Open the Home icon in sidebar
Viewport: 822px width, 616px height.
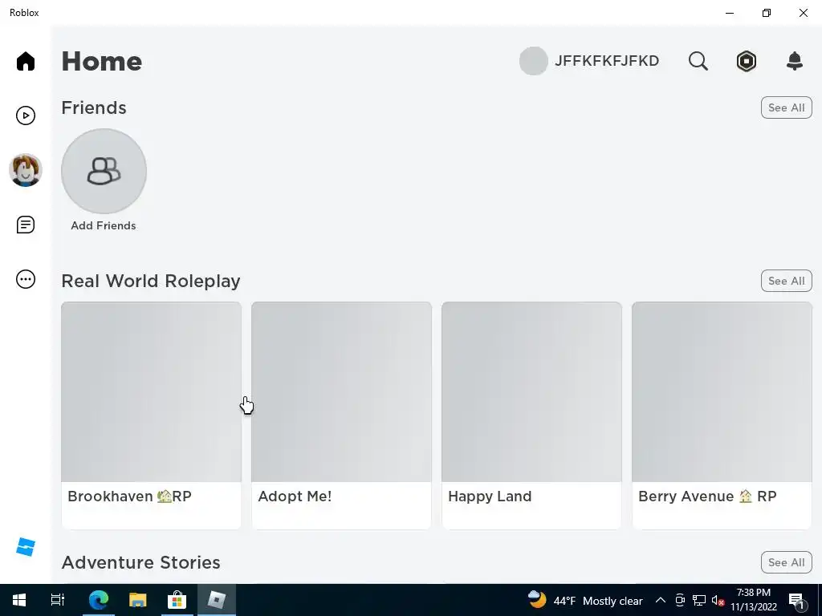pyautogui.click(x=25, y=61)
